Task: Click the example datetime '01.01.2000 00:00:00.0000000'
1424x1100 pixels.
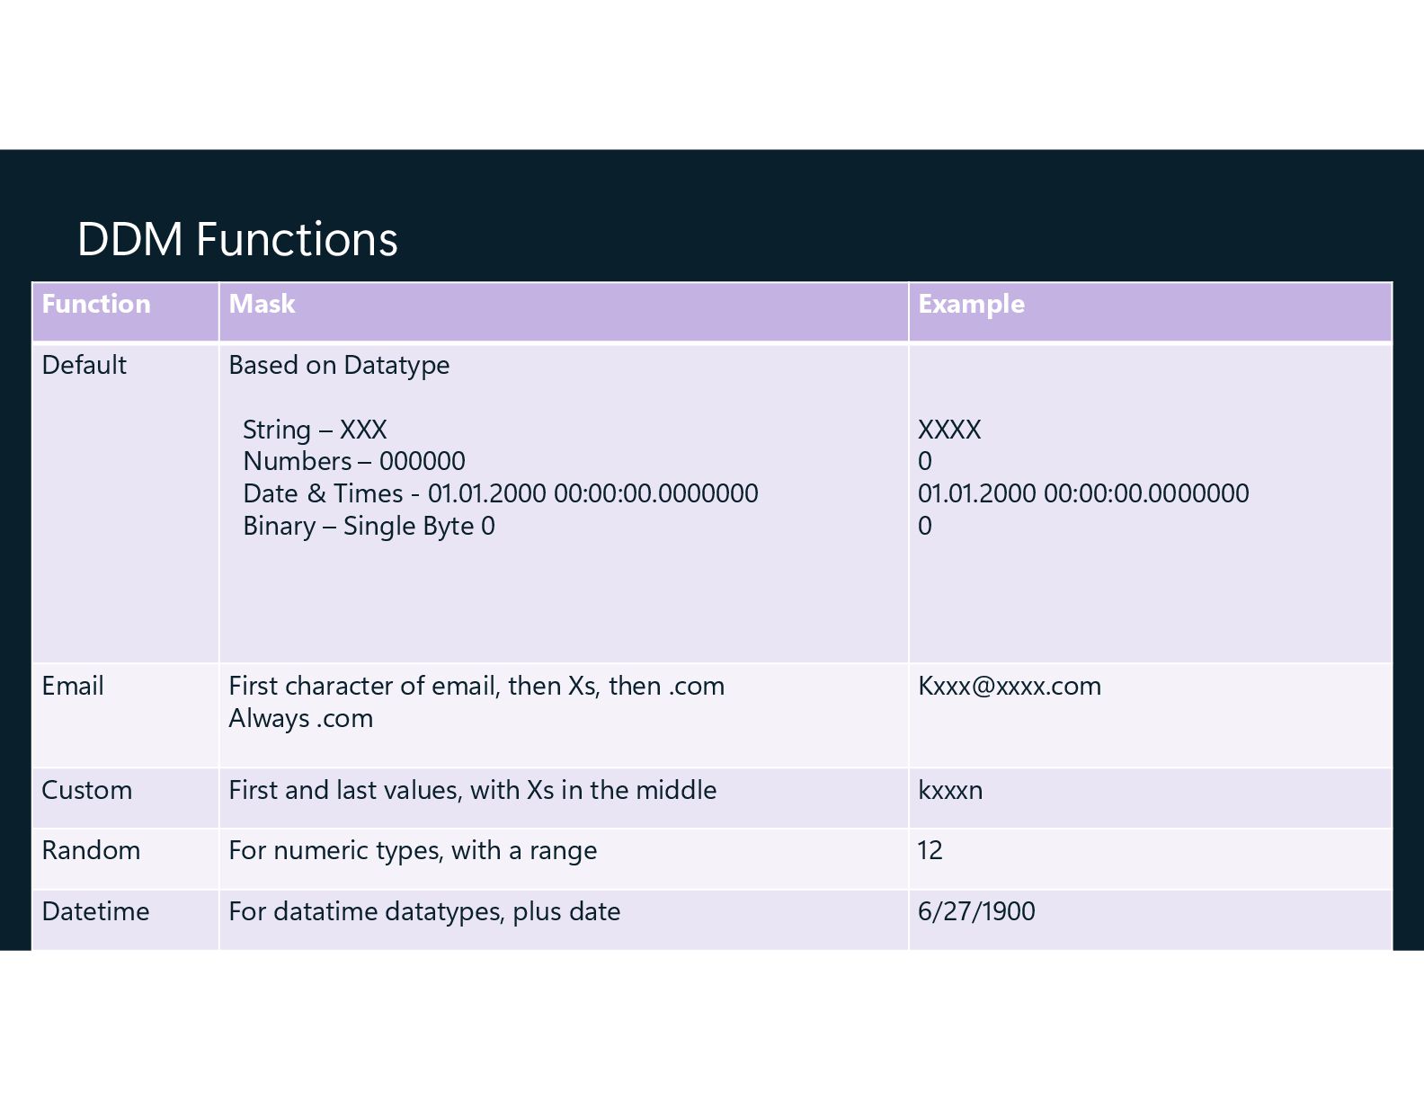Action: pyautogui.click(x=1083, y=493)
